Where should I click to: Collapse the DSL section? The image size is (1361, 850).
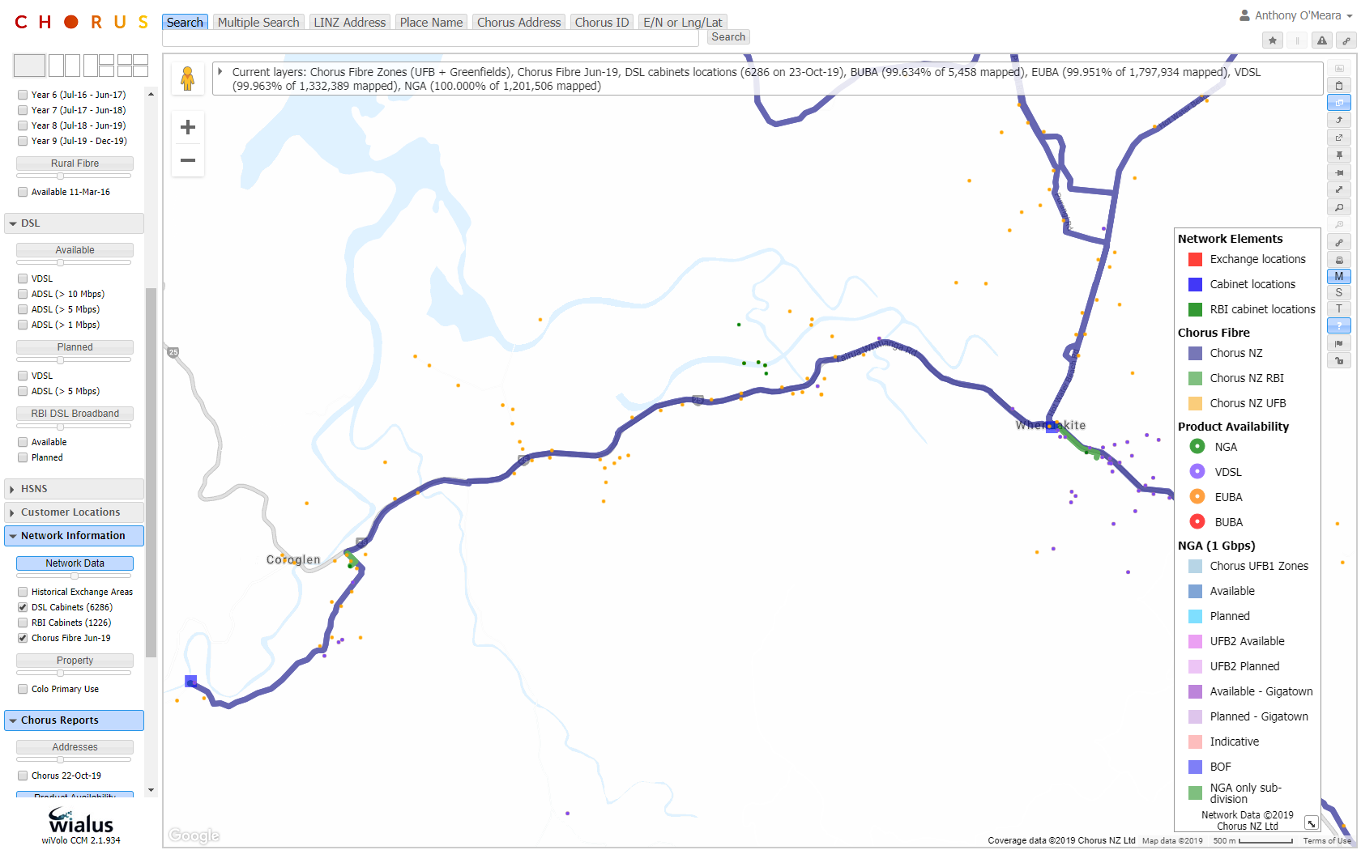pyautogui.click(x=75, y=223)
